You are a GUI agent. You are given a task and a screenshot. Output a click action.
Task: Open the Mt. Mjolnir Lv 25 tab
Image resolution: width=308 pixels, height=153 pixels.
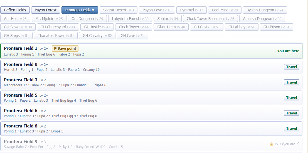tap(49, 19)
